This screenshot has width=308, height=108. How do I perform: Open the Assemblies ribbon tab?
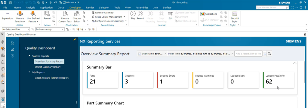click(x=142, y=7)
